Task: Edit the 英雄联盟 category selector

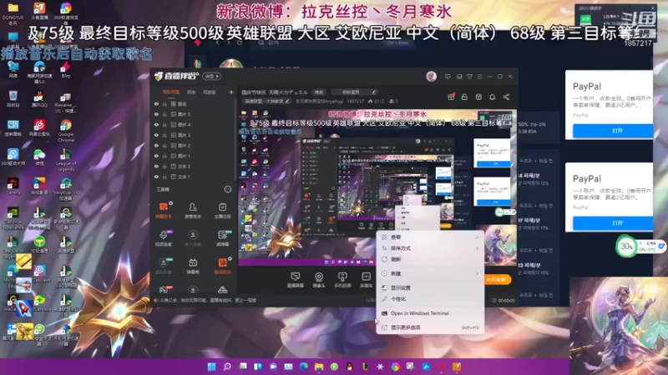Action: coord(266,101)
